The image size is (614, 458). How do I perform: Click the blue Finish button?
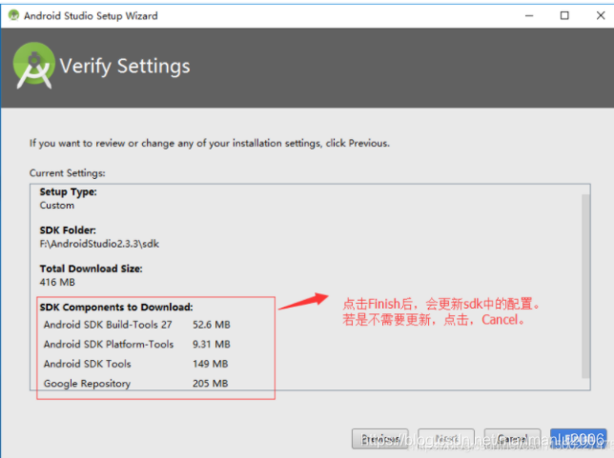[579, 439]
